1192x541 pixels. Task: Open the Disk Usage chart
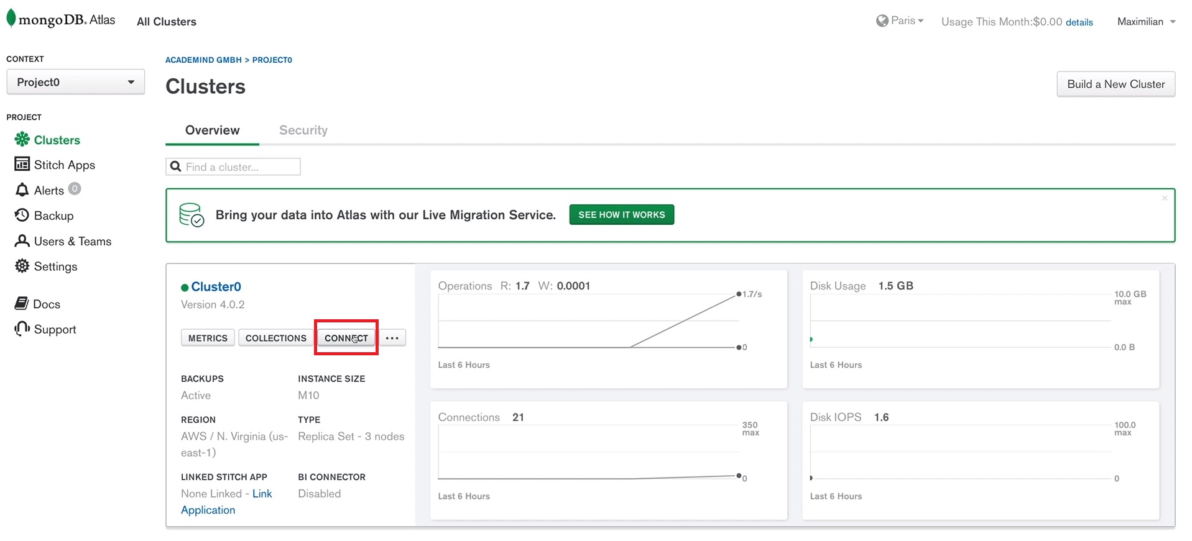pos(981,329)
